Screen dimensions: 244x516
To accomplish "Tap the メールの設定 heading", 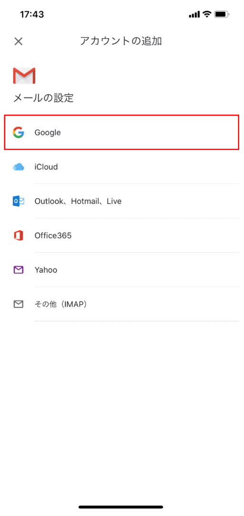I will pos(43,98).
